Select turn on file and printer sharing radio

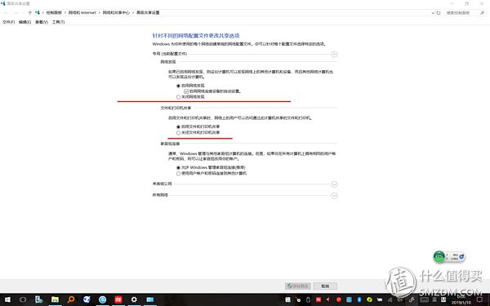click(178, 126)
